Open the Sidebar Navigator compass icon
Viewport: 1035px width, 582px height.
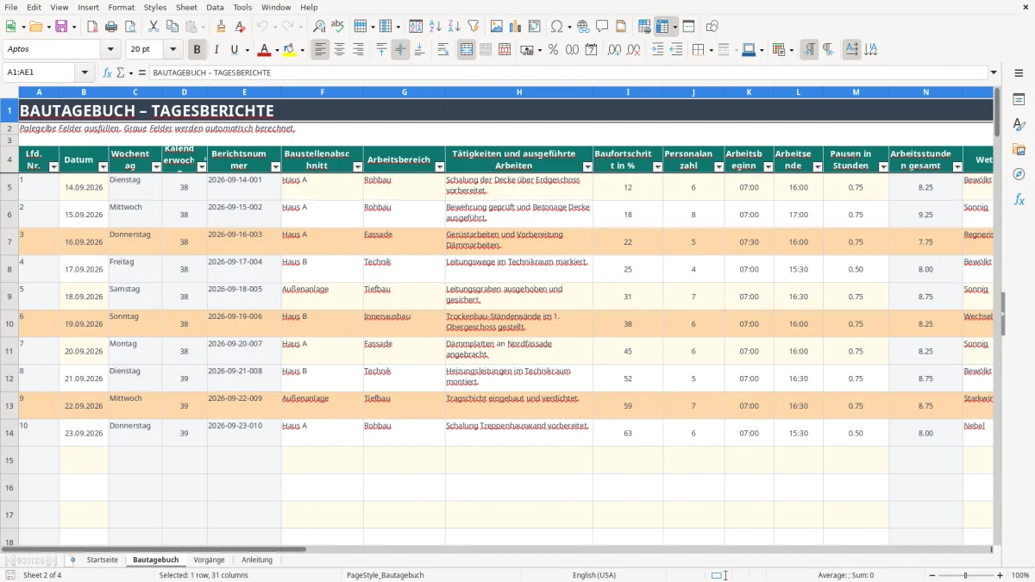pyautogui.click(x=1019, y=175)
